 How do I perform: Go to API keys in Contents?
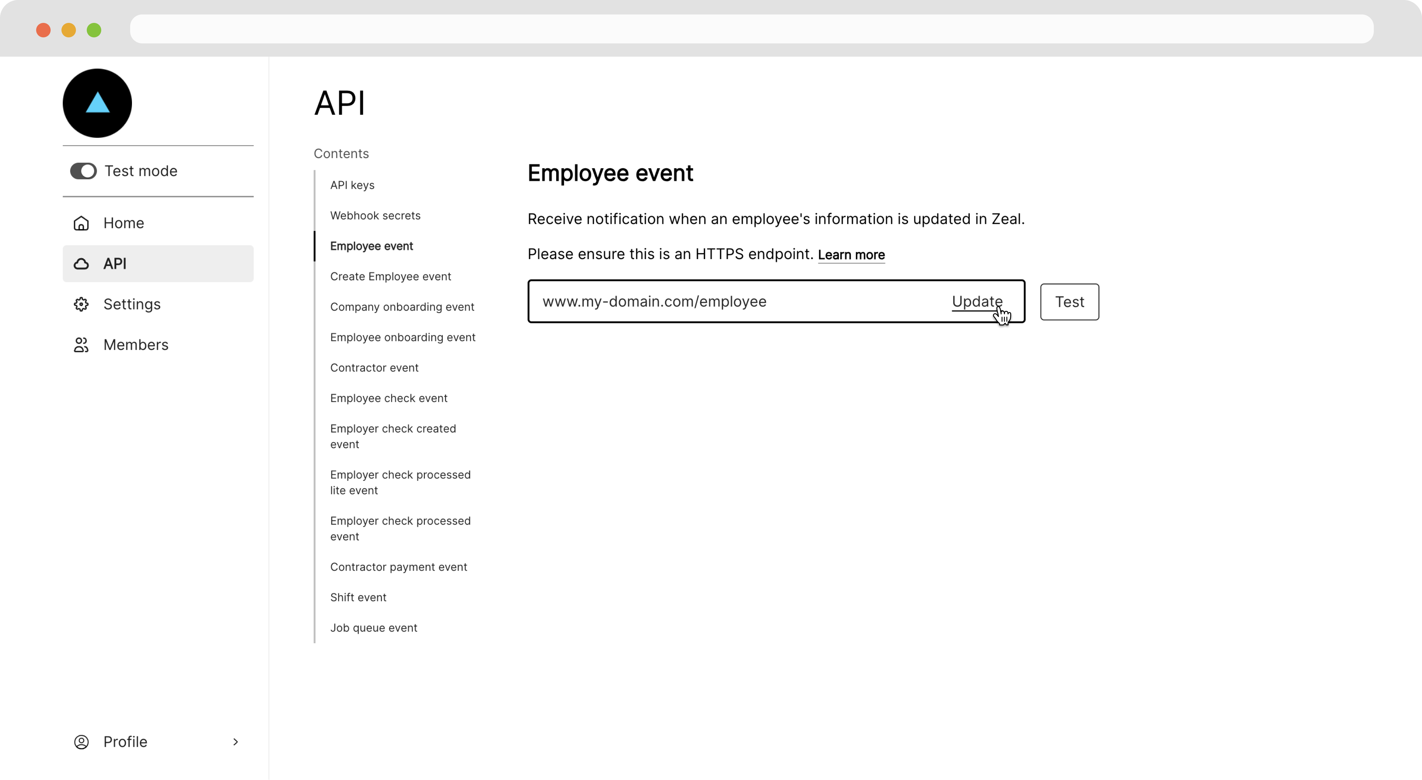pyautogui.click(x=352, y=185)
